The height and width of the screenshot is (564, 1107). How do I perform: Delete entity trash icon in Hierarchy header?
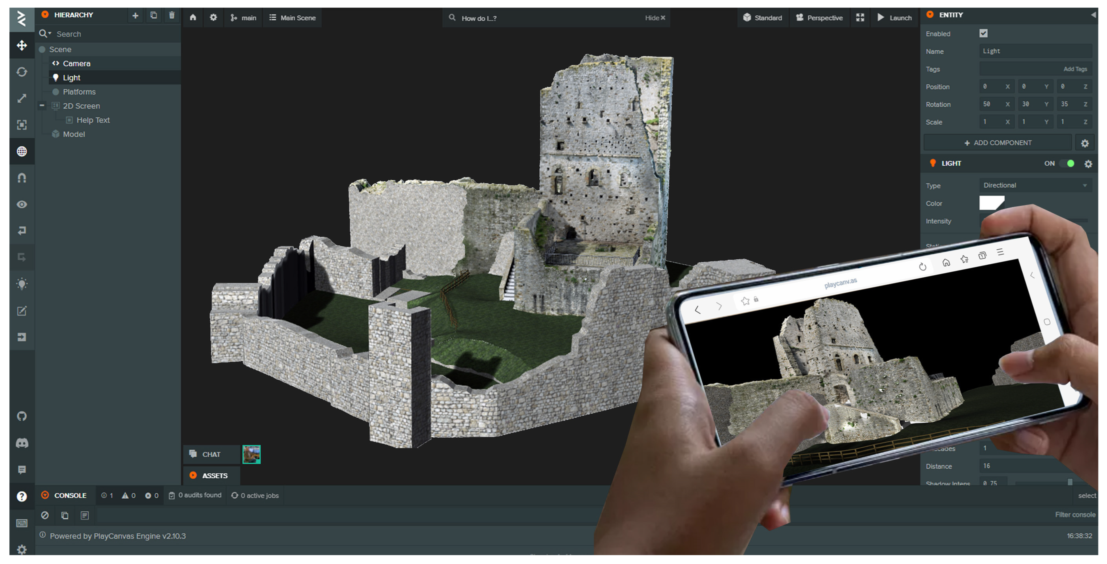click(172, 16)
